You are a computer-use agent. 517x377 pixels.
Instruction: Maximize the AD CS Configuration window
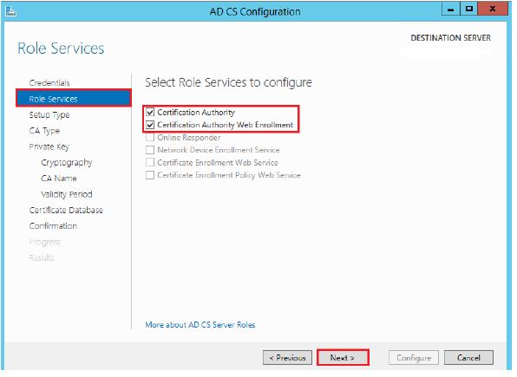tap(468, 10)
